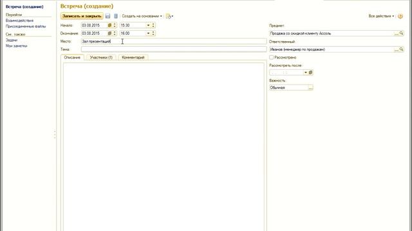Image resolution: width=412 pixels, height=231 pixels.
Task: Click the Начало date value 03.08.2015
Action: 91,25
